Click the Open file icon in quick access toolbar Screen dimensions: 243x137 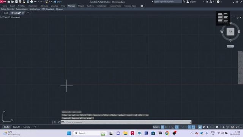point(13,2)
